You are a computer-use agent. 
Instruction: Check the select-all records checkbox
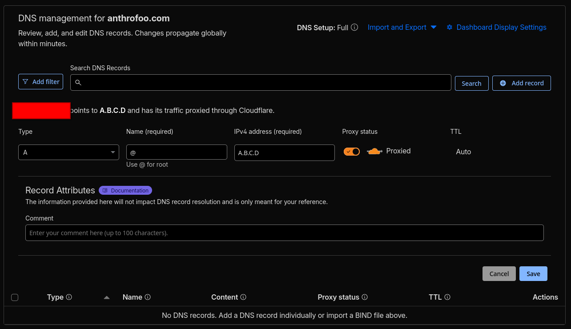[15, 297]
